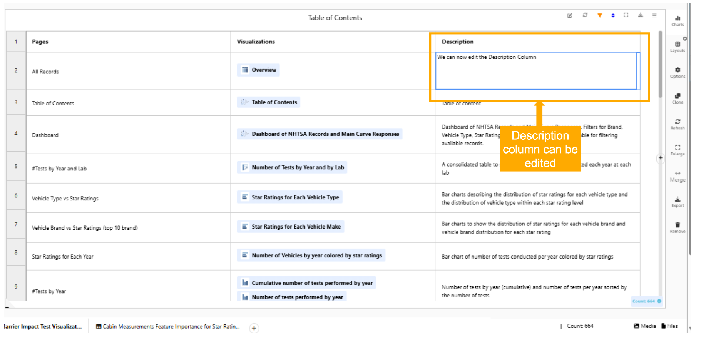Click Export in the right sidebar
Screen dimensions: 701x349
click(x=678, y=202)
